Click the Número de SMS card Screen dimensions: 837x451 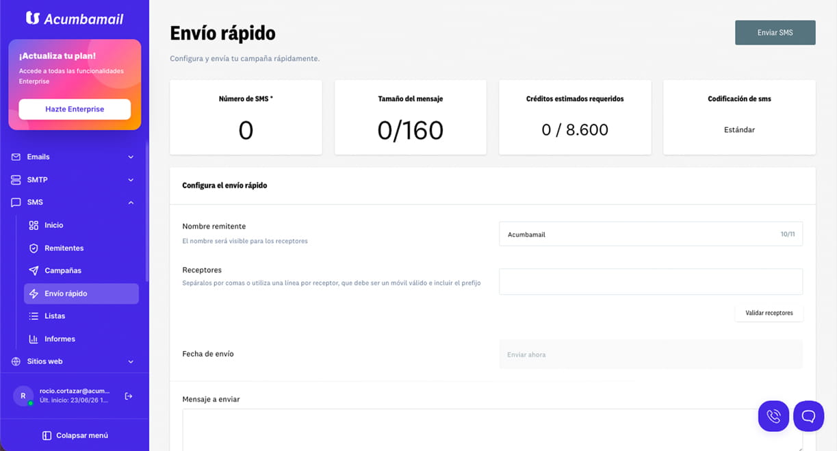pyautogui.click(x=246, y=117)
